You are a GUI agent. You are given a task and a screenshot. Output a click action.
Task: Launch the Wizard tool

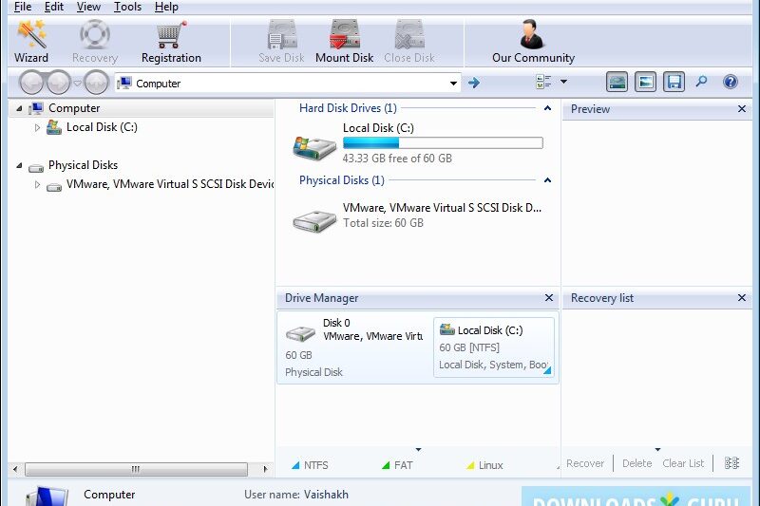pyautogui.click(x=31, y=42)
